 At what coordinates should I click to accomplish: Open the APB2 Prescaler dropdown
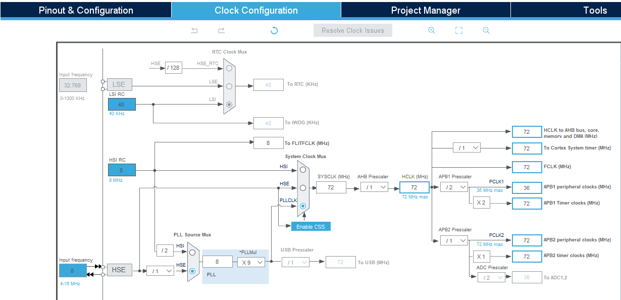(454, 241)
